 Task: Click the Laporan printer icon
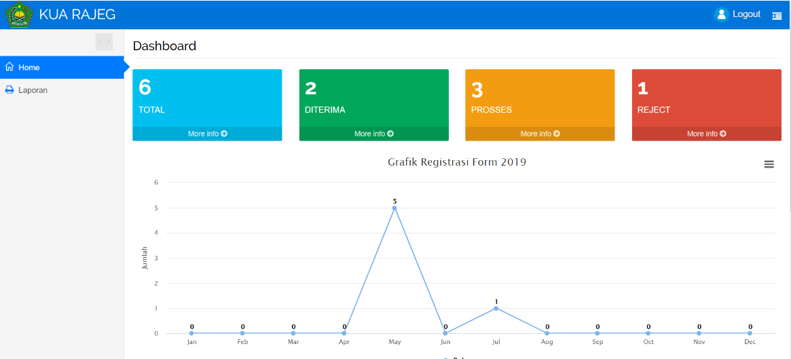coord(9,90)
